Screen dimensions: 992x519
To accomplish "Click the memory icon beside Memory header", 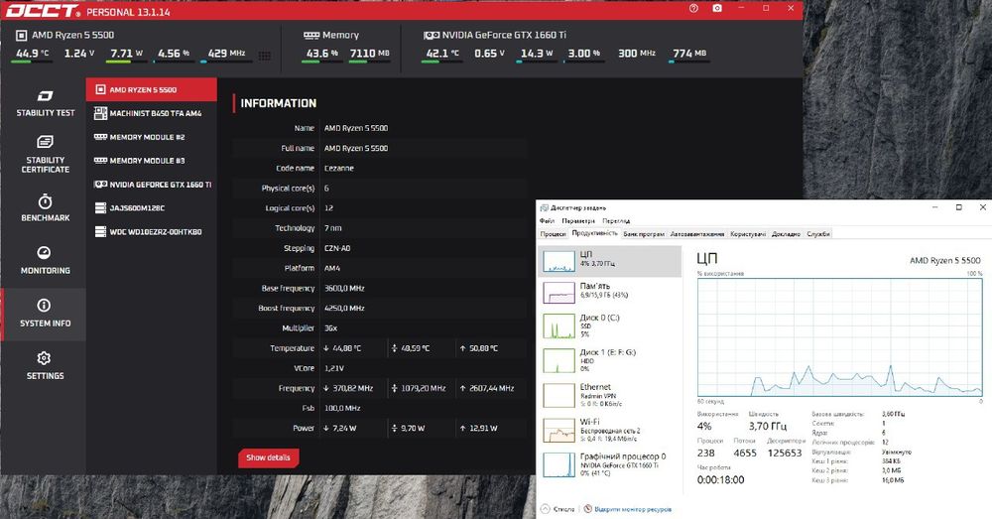I will pos(311,36).
